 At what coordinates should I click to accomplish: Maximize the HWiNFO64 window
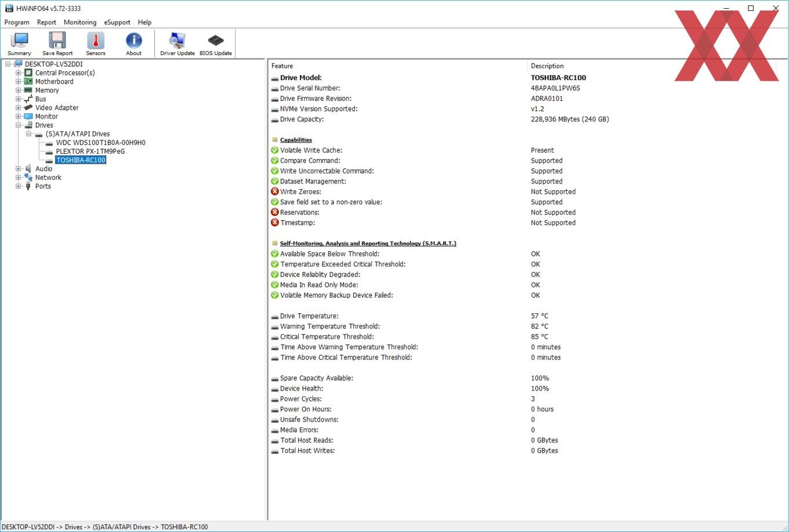coord(751,8)
